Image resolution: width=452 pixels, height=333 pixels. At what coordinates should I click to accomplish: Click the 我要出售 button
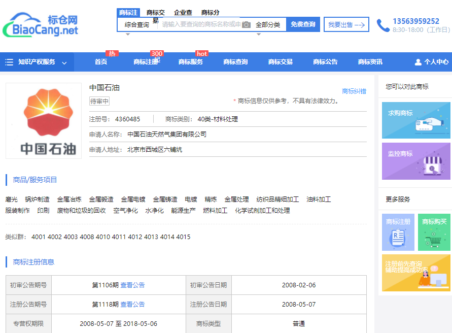(x=346, y=24)
